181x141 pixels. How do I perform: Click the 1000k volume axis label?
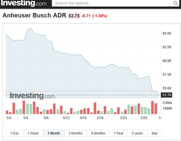tap(167, 108)
